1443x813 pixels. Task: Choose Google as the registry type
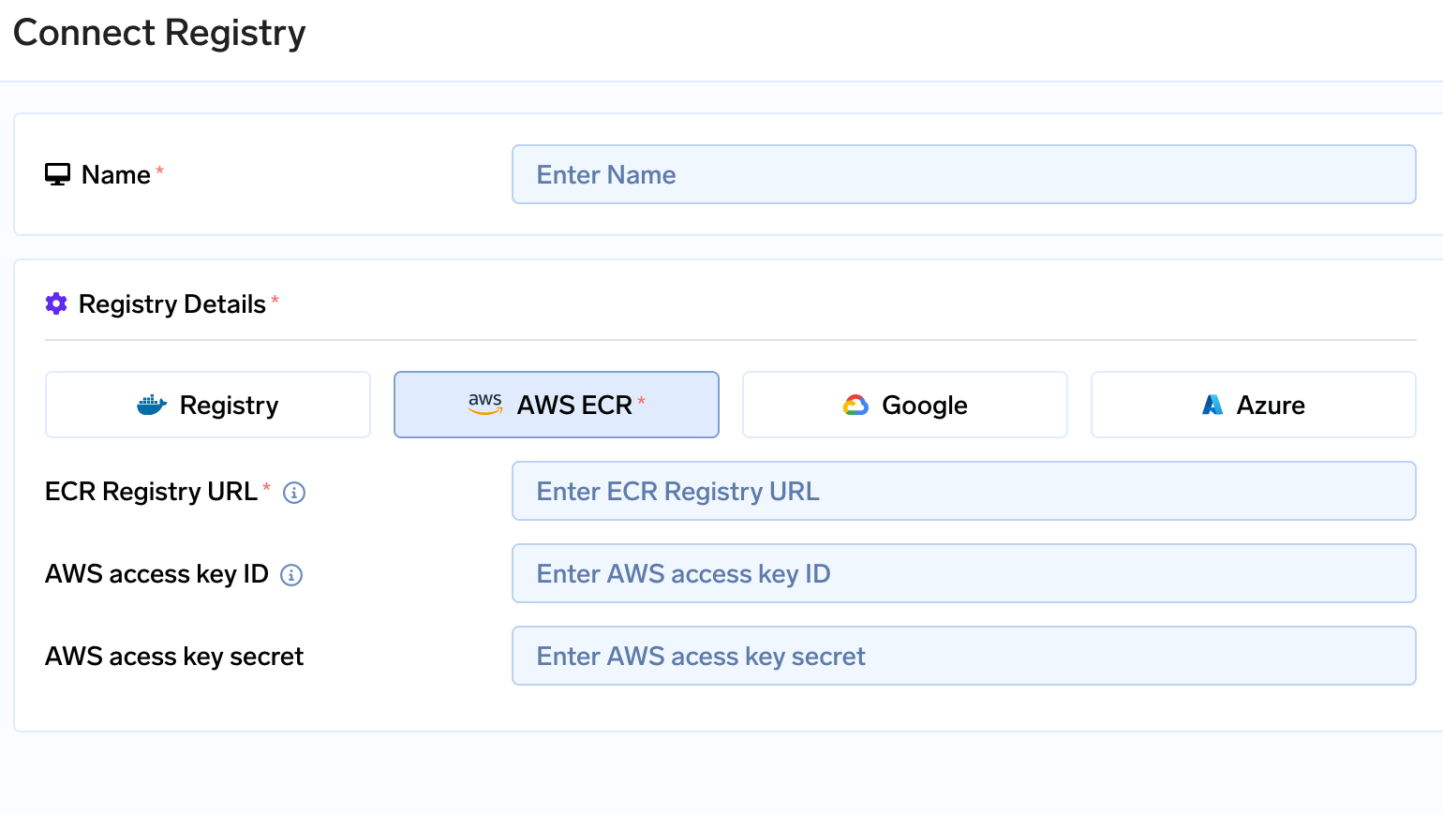[x=905, y=405]
